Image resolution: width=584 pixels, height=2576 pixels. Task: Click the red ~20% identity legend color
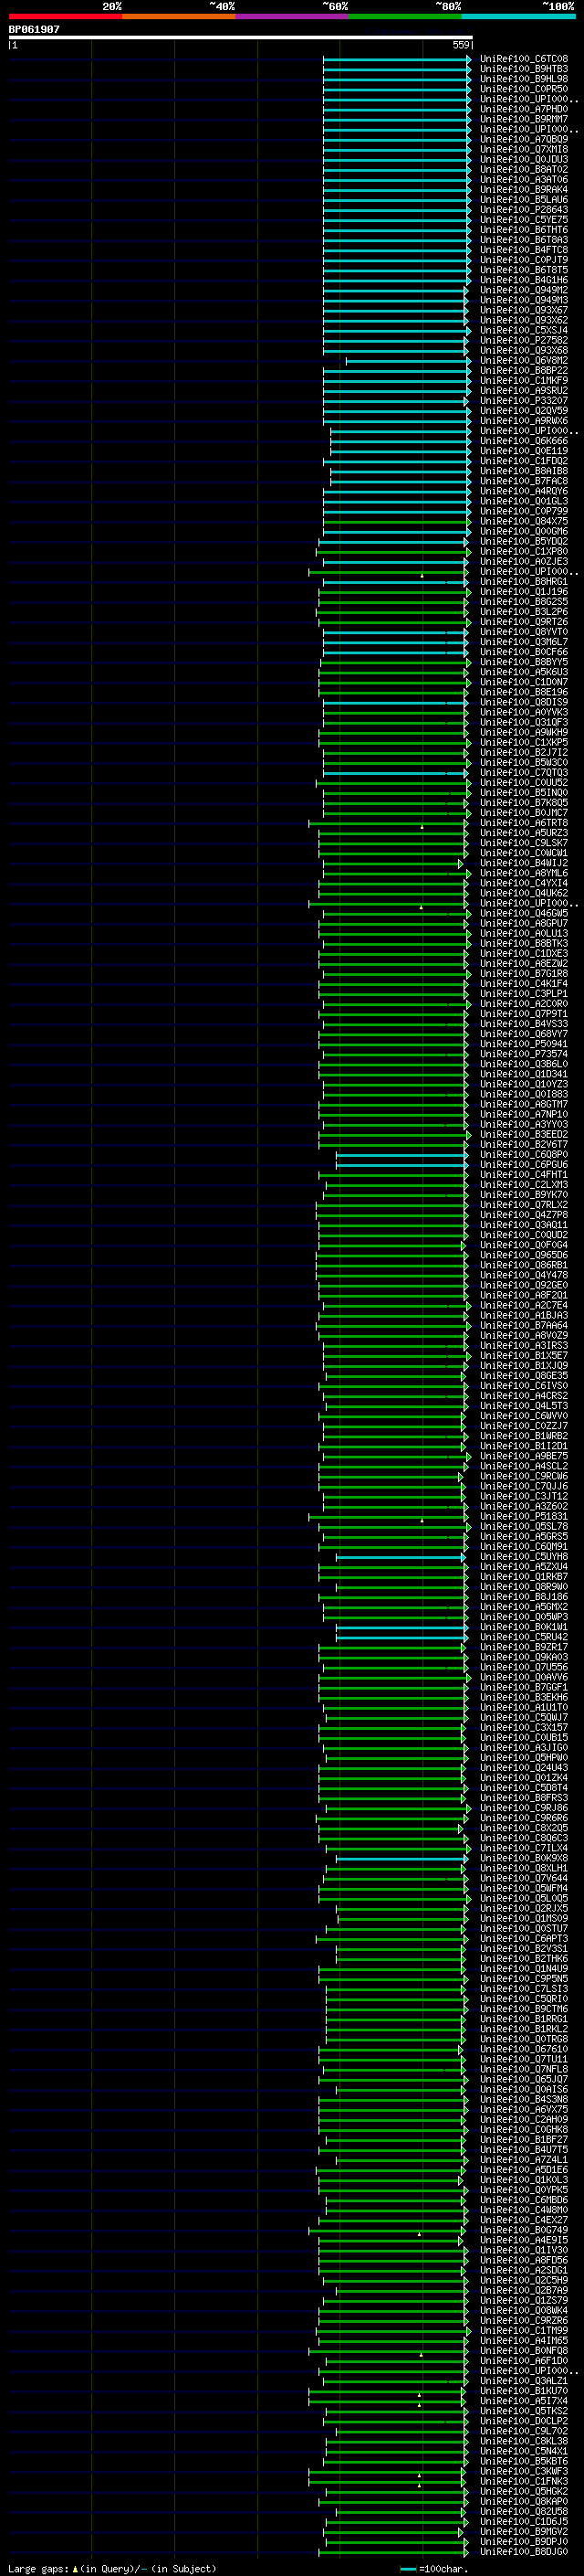click(x=65, y=16)
